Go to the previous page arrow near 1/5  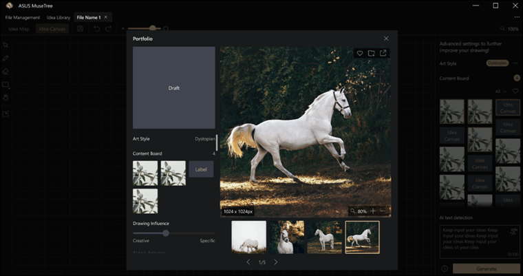(x=248, y=262)
